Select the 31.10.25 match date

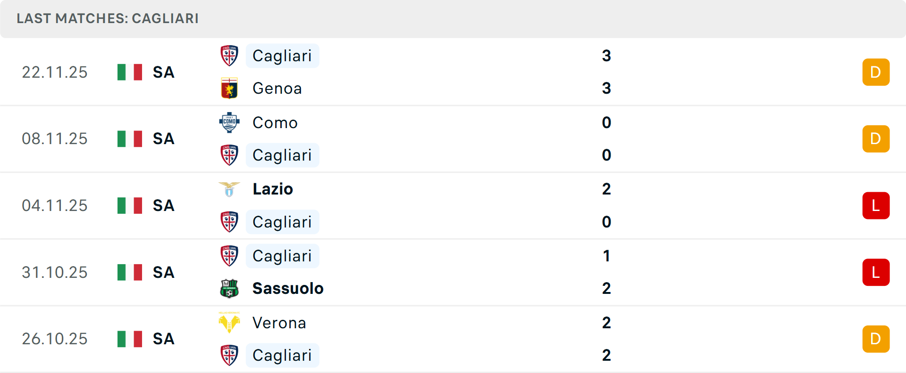[x=55, y=273]
